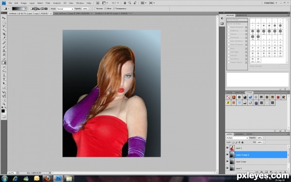The height and width of the screenshot is (182, 291).
Task: Toggle the Reverse checkbox
Action: click(95, 9)
